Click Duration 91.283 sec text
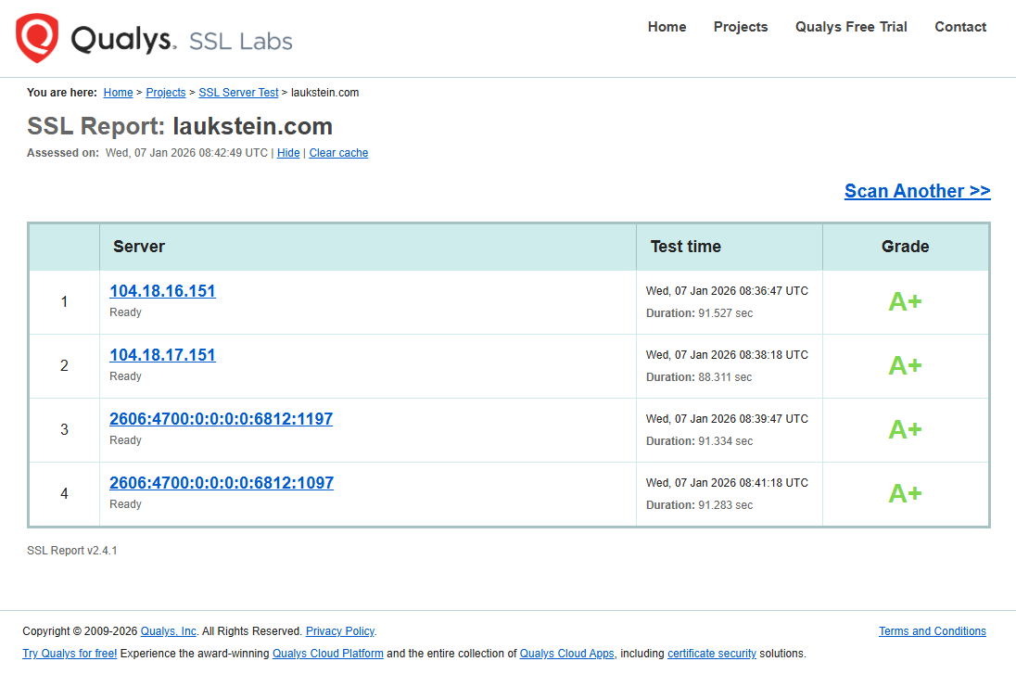This screenshot has width=1016, height=674. (x=699, y=505)
